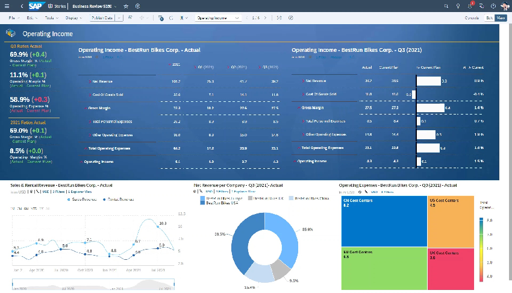The height and width of the screenshot is (293, 512).
Task: Switch to View mode button
Action: (501, 18)
